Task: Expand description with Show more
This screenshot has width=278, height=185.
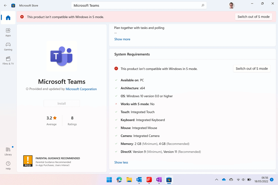Action: coord(122,39)
